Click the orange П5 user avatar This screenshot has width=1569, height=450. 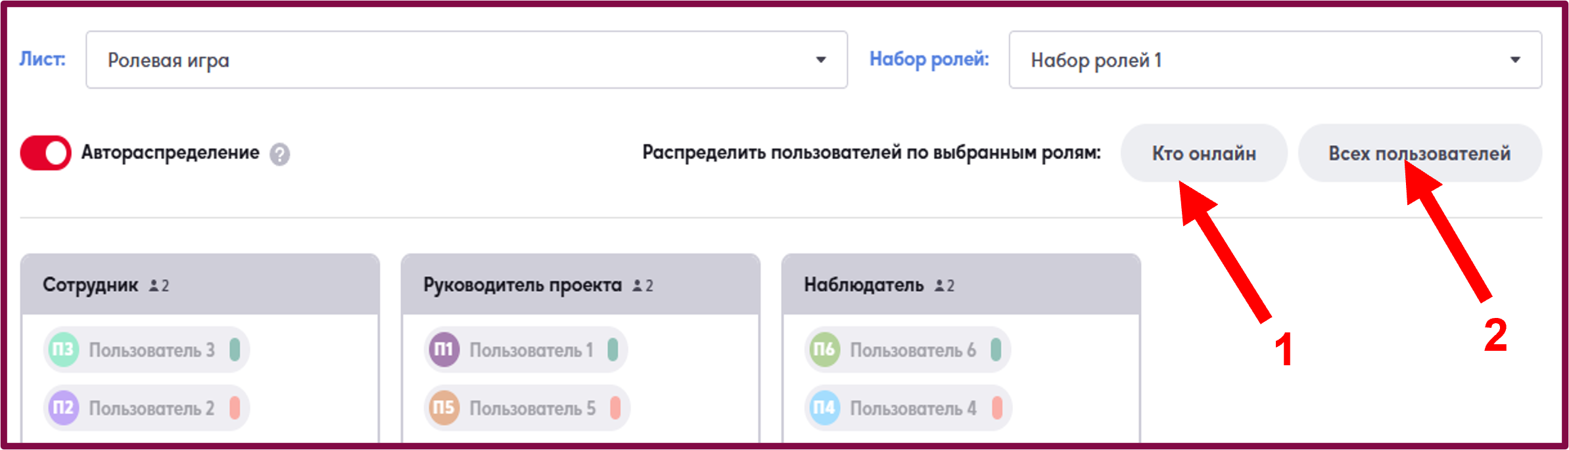pos(444,407)
